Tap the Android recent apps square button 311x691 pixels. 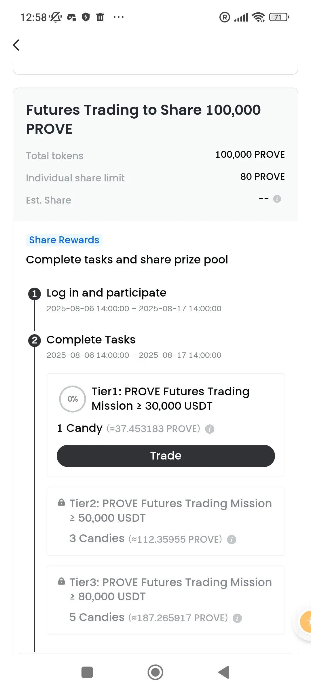point(87,672)
